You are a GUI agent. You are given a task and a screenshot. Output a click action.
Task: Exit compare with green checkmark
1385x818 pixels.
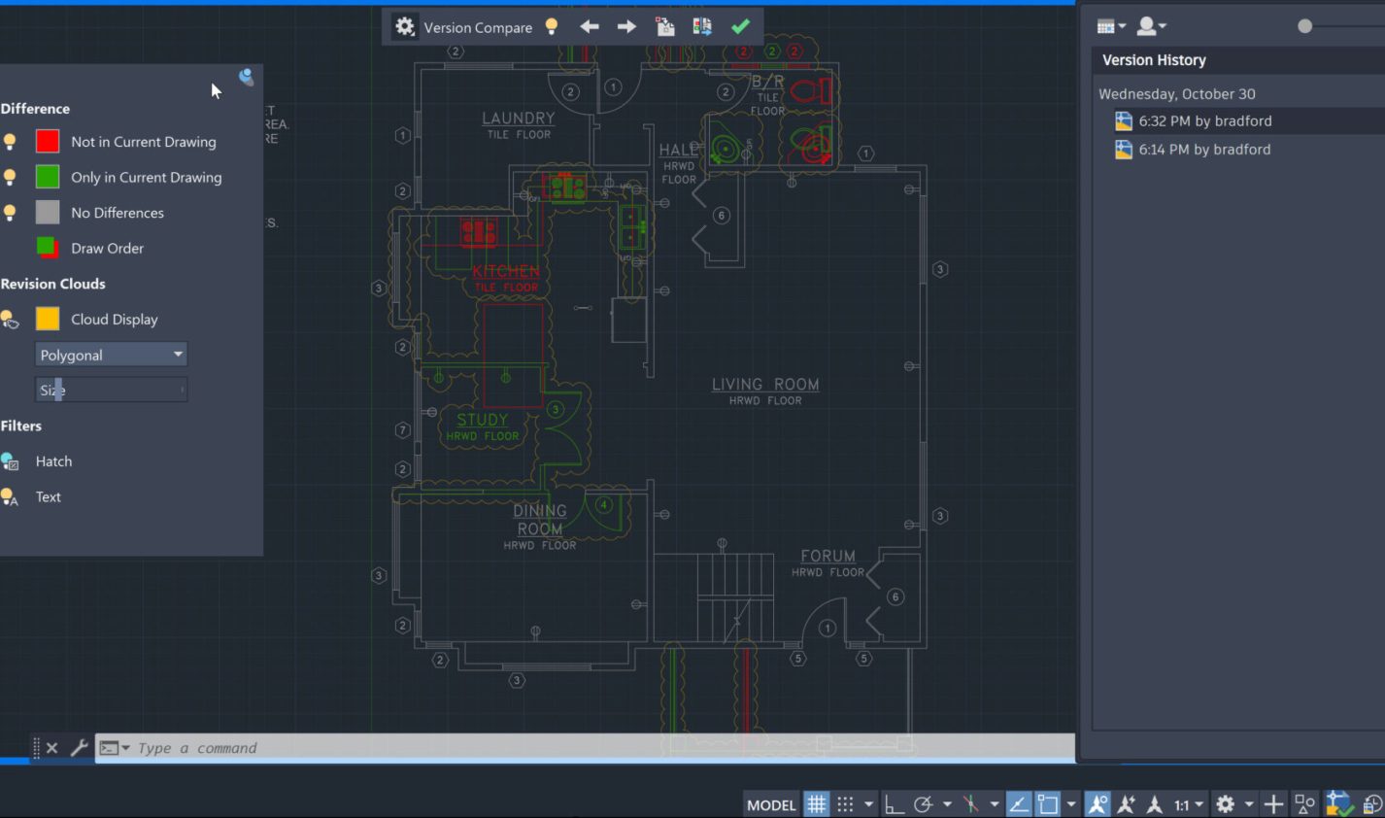tap(740, 27)
